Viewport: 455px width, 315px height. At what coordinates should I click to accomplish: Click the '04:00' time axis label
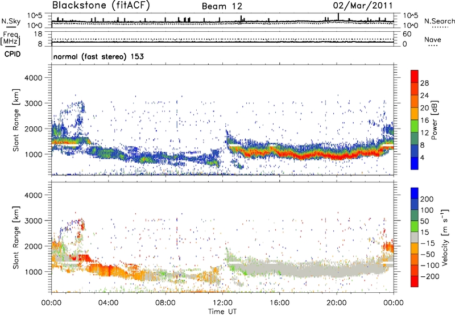pos(109,303)
